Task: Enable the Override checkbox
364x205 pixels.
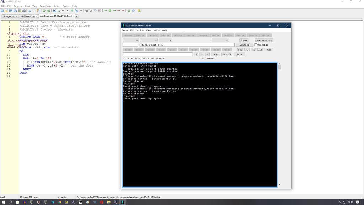Action: 256,45
